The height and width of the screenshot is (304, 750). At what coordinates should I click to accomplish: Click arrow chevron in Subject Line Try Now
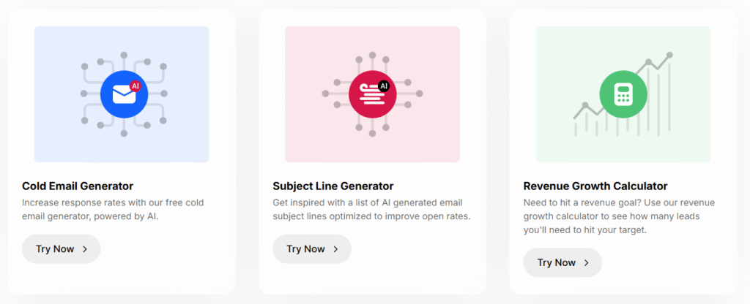click(x=335, y=249)
